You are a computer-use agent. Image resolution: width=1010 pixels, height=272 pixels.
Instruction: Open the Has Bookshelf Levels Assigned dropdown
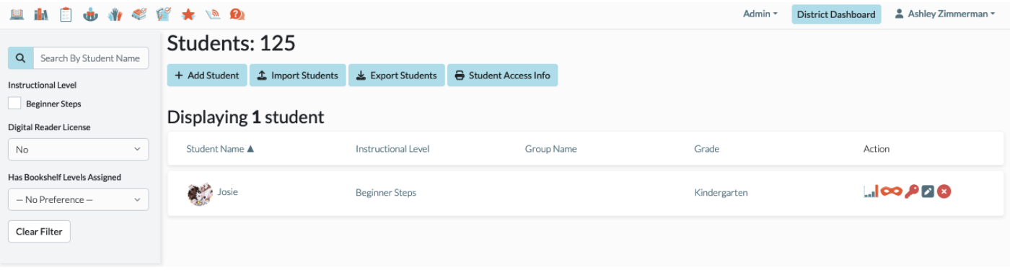coord(78,199)
